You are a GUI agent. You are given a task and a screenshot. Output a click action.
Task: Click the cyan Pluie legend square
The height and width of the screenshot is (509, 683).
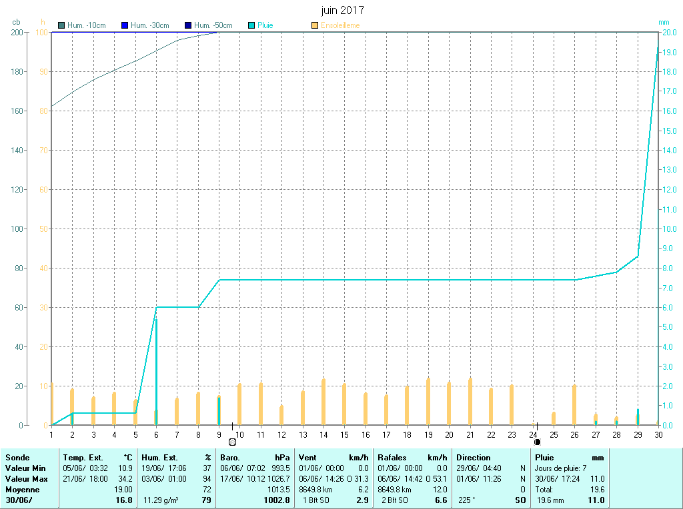[x=251, y=26]
